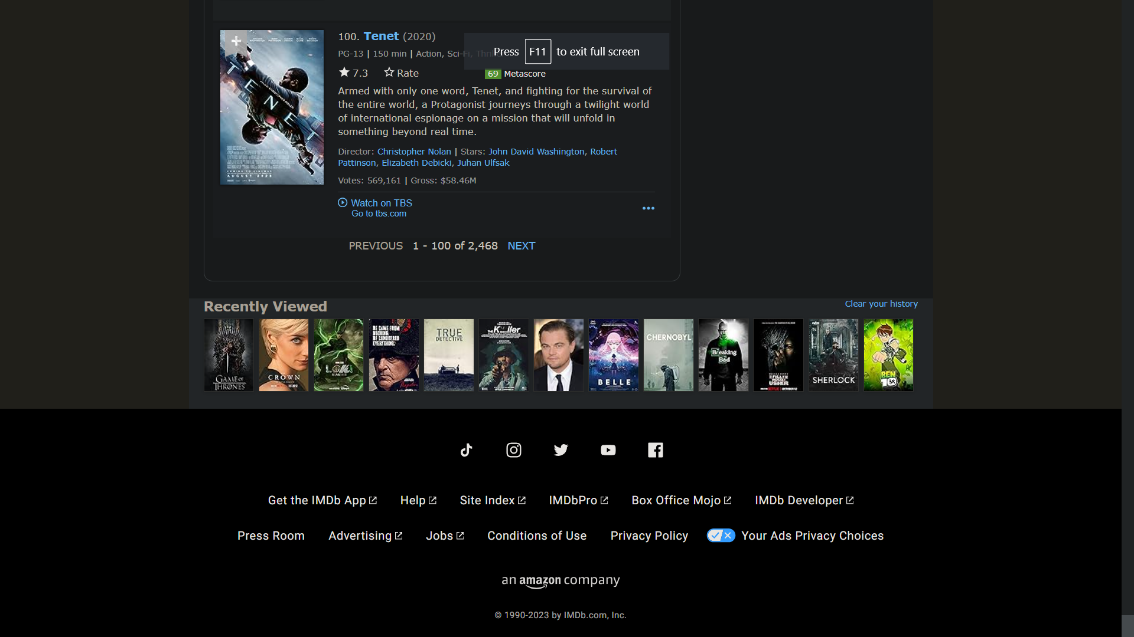Open Privacy Policy link
Image resolution: width=1134 pixels, height=637 pixels.
click(x=649, y=536)
